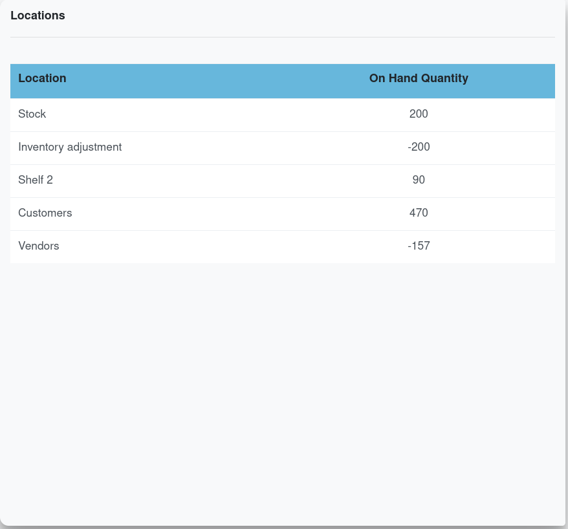Click the Customers quantity value 470
The height and width of the screenshot is (529, 568).
pyautogui.click(x=419, y=213)
